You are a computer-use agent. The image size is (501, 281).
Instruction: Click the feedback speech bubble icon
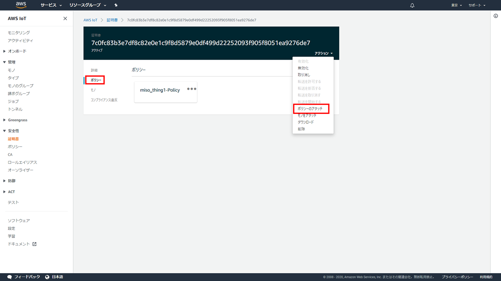(10, 277)
